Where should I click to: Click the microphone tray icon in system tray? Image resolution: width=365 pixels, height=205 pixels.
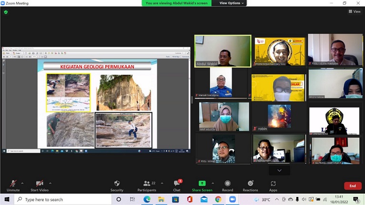(297, 199)
